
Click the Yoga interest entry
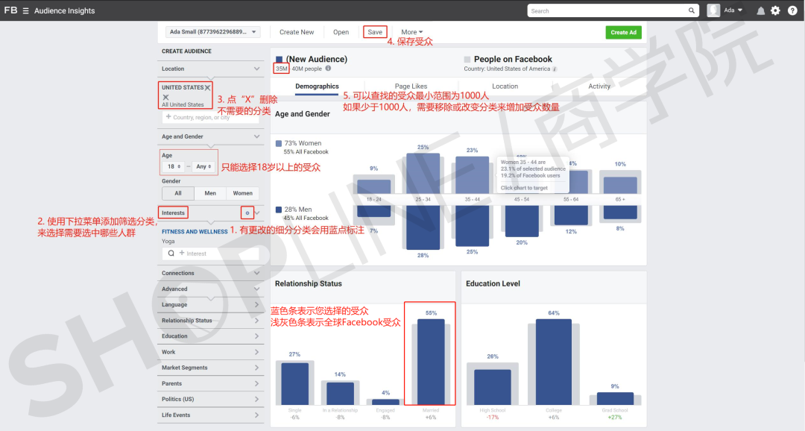(168, 242)
